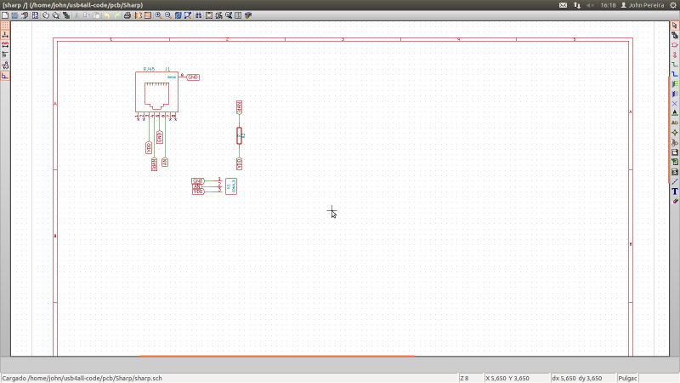Select the Place wire tool

tap(675, 65)
